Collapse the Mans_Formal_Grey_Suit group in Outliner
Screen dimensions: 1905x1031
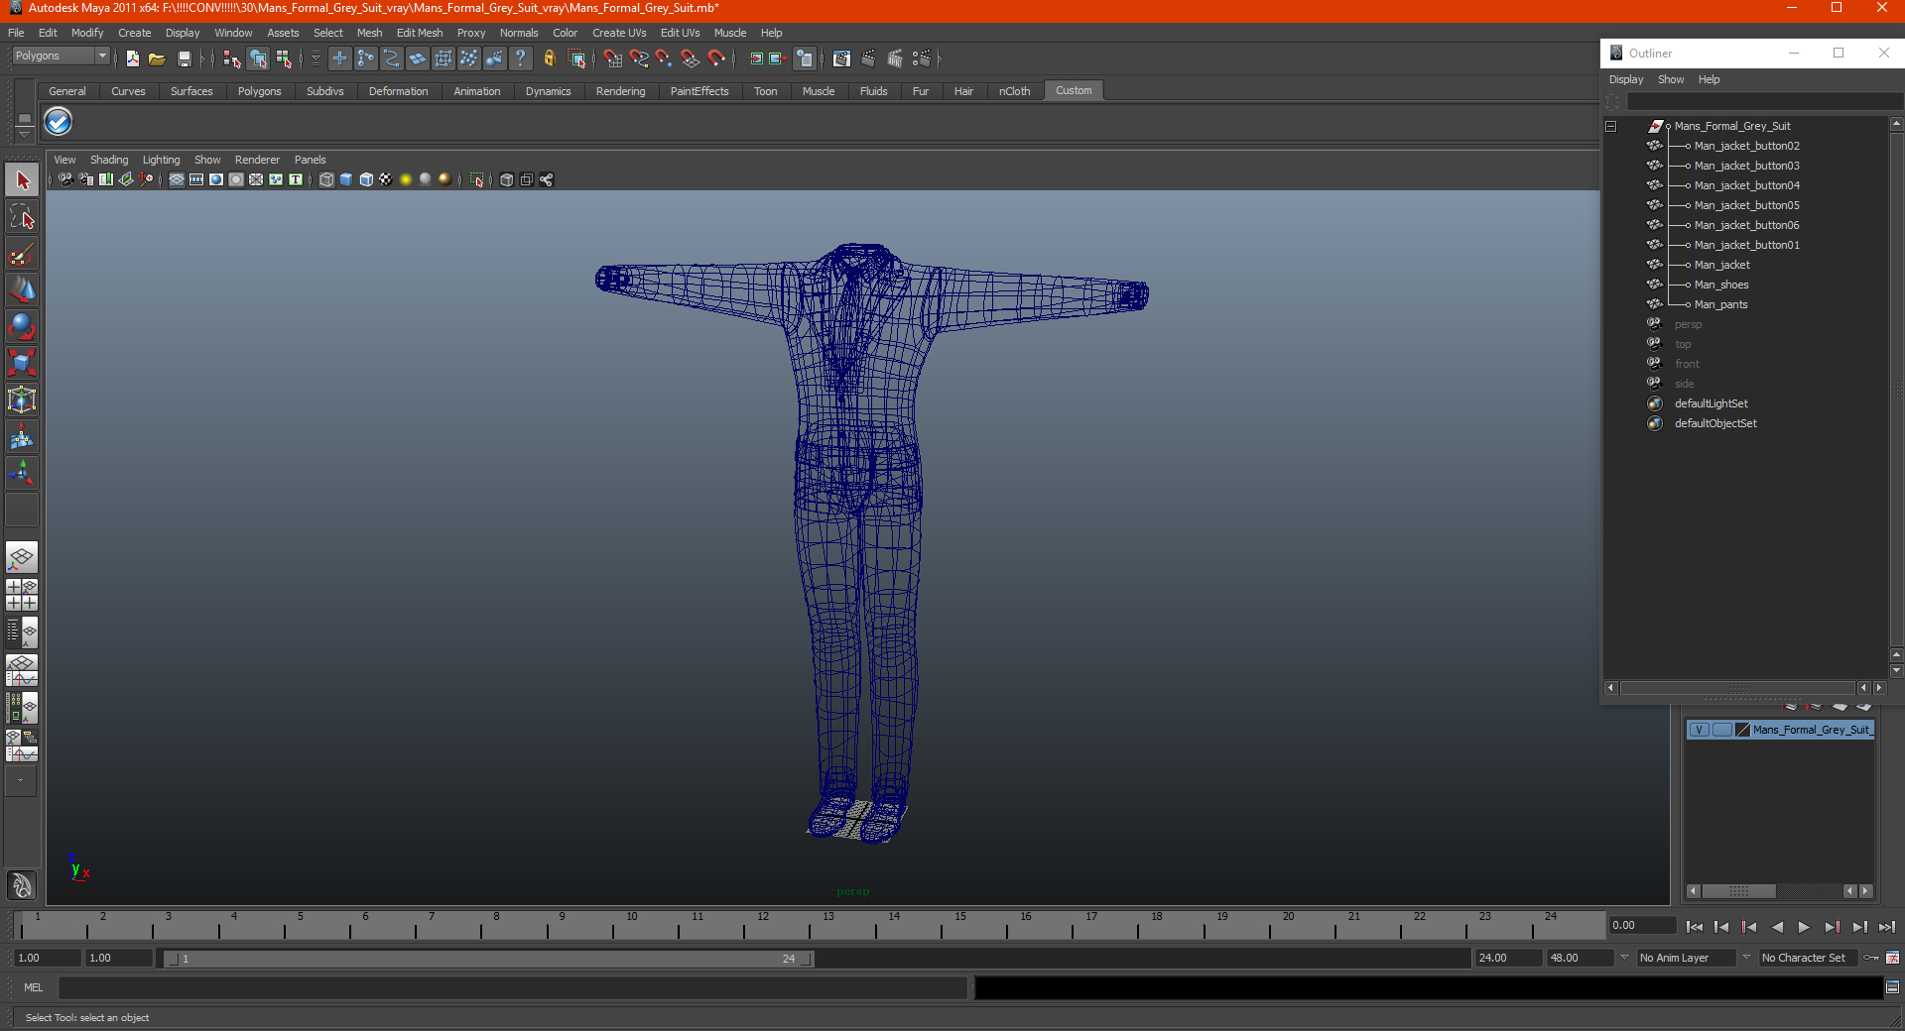coord(1611,126)
